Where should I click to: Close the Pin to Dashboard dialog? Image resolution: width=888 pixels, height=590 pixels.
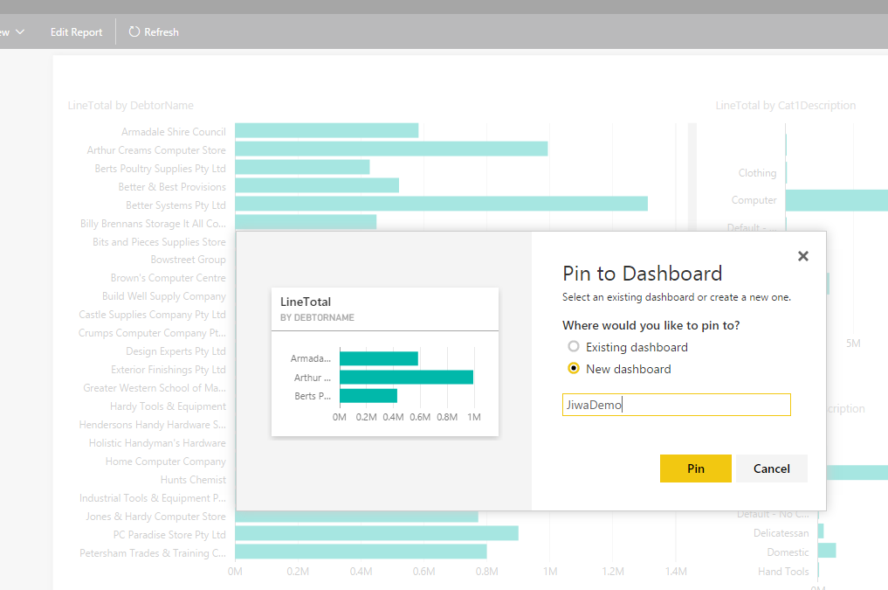tap(803, 256)
